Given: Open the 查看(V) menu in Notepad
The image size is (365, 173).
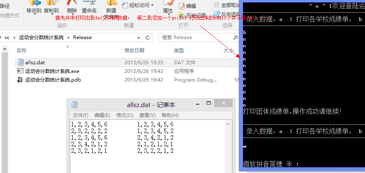Looking at the screenshot, I should click(148, 115).
